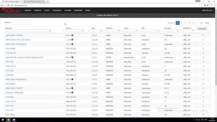Sort by the Type column sort icon

(x=139, y=30)
